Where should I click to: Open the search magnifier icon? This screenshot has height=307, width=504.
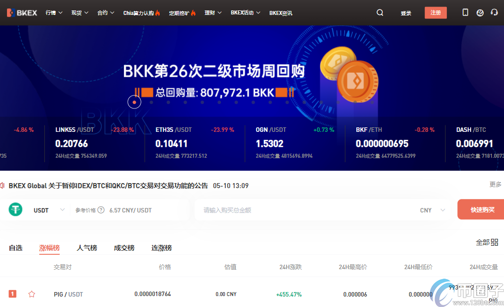point(380,13)
